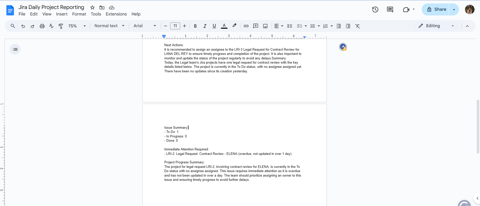Increase the font size
480x206 pixels.
click(184, 26)
